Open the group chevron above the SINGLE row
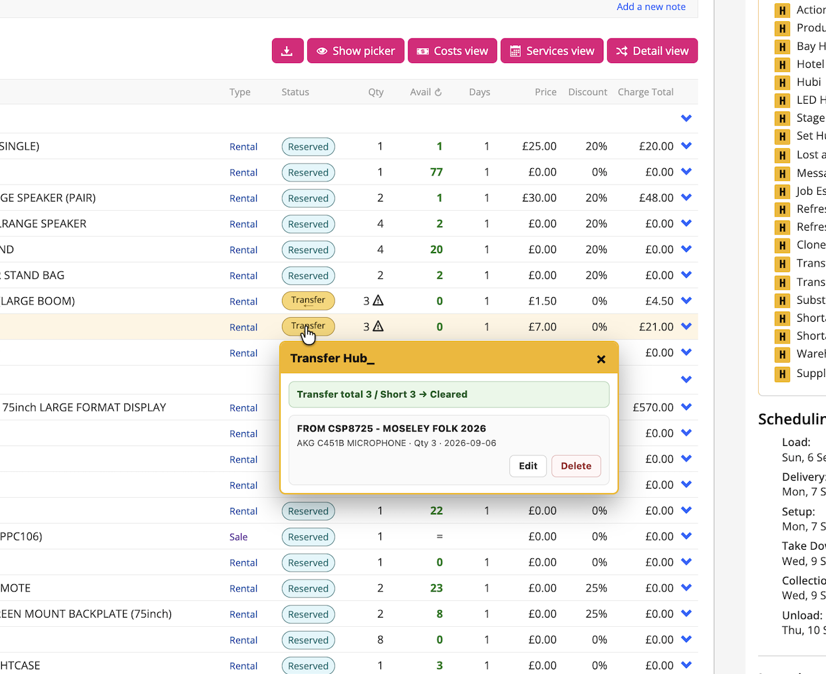 coord(687,118)
